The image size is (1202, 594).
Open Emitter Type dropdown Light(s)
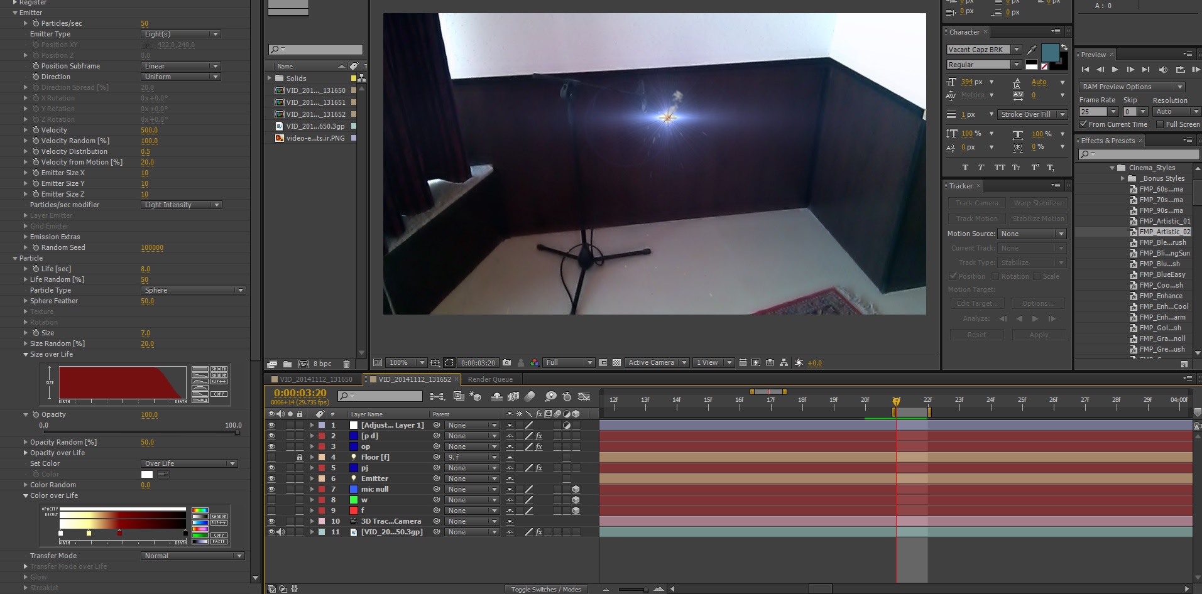point(180,34)
